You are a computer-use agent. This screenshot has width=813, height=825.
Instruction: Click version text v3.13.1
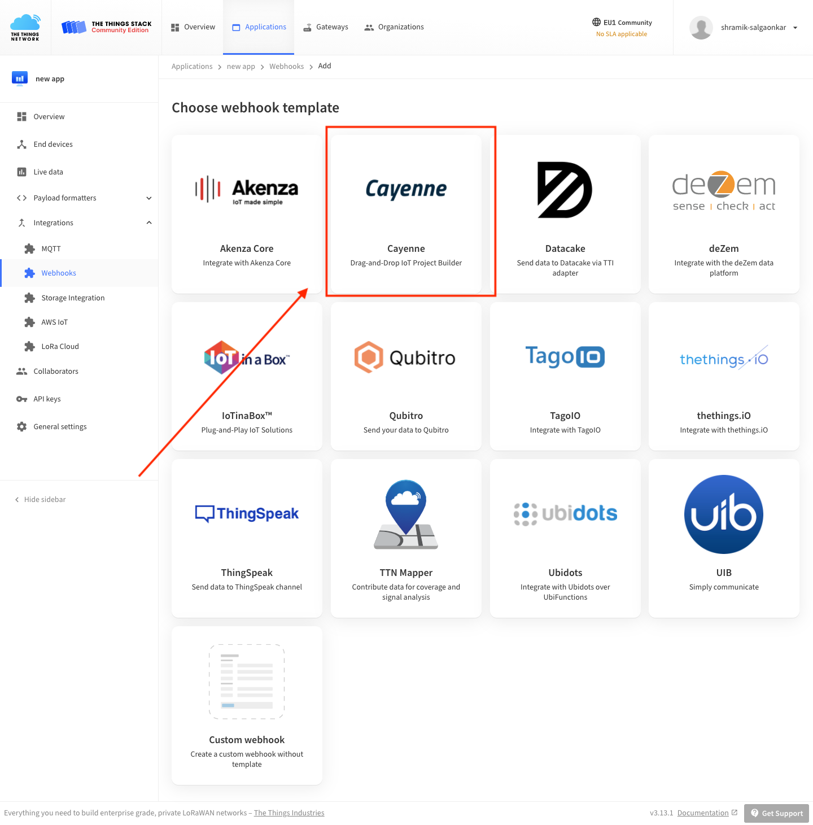(x=661, y=813)
